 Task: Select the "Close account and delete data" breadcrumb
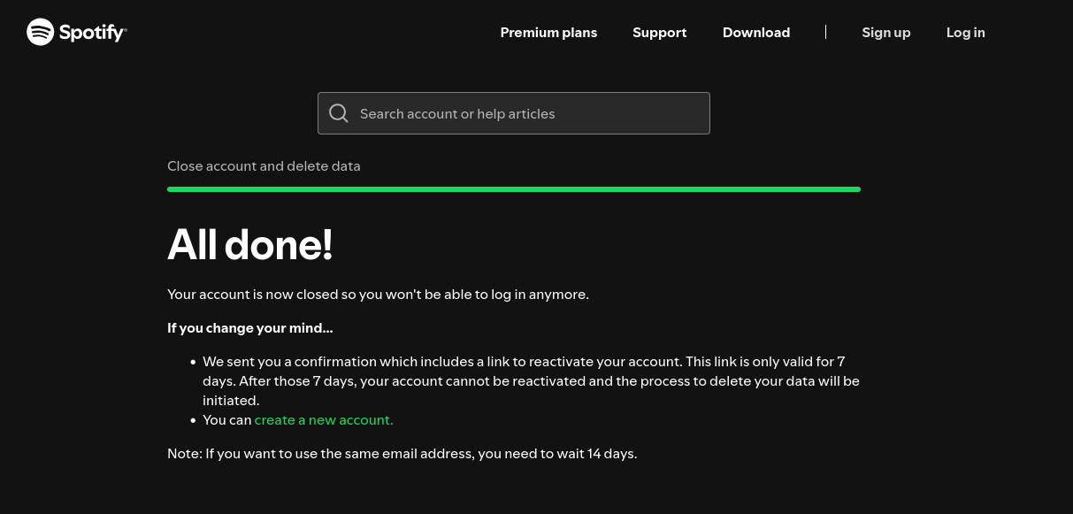(x=264, y=165)
